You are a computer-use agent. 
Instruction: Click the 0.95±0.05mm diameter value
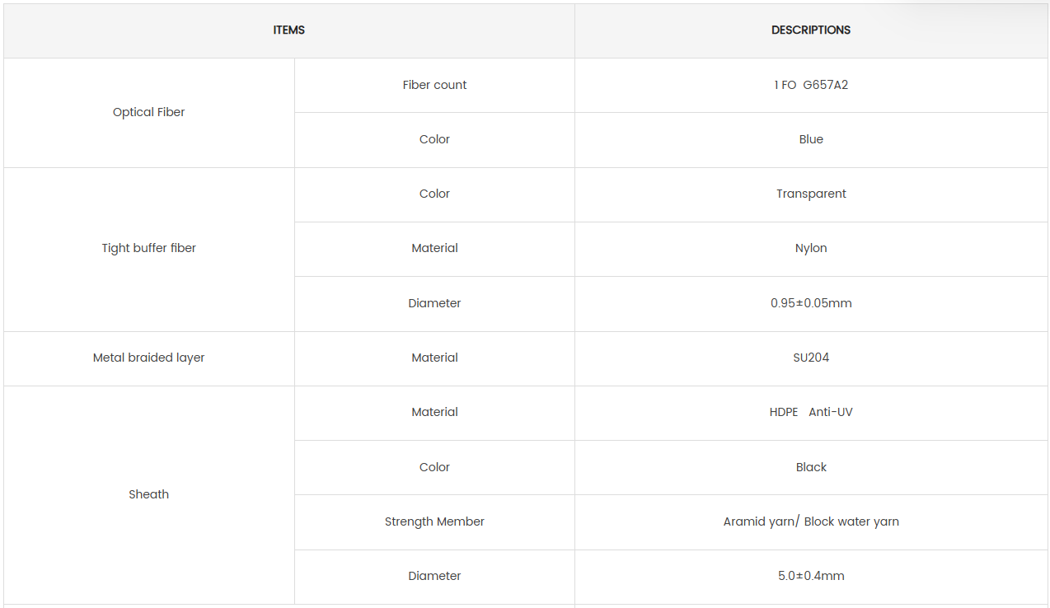tap(811, 304)
